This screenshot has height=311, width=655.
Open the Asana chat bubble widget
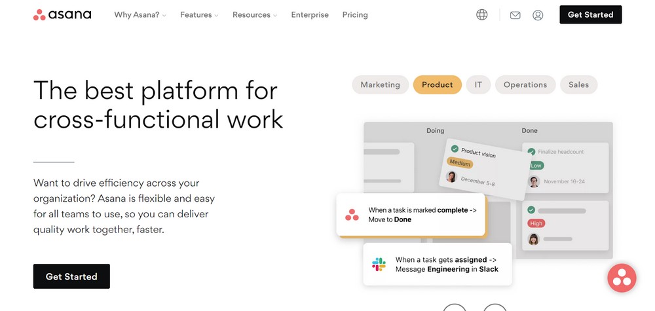(x=622, y=278)
